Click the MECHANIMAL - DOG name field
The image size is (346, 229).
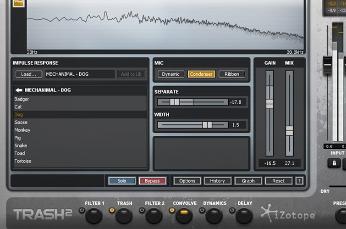[80, 74]
